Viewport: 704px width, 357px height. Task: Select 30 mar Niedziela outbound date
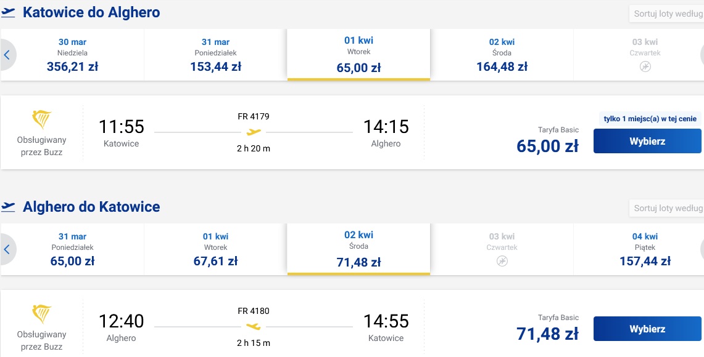point(72,55)
